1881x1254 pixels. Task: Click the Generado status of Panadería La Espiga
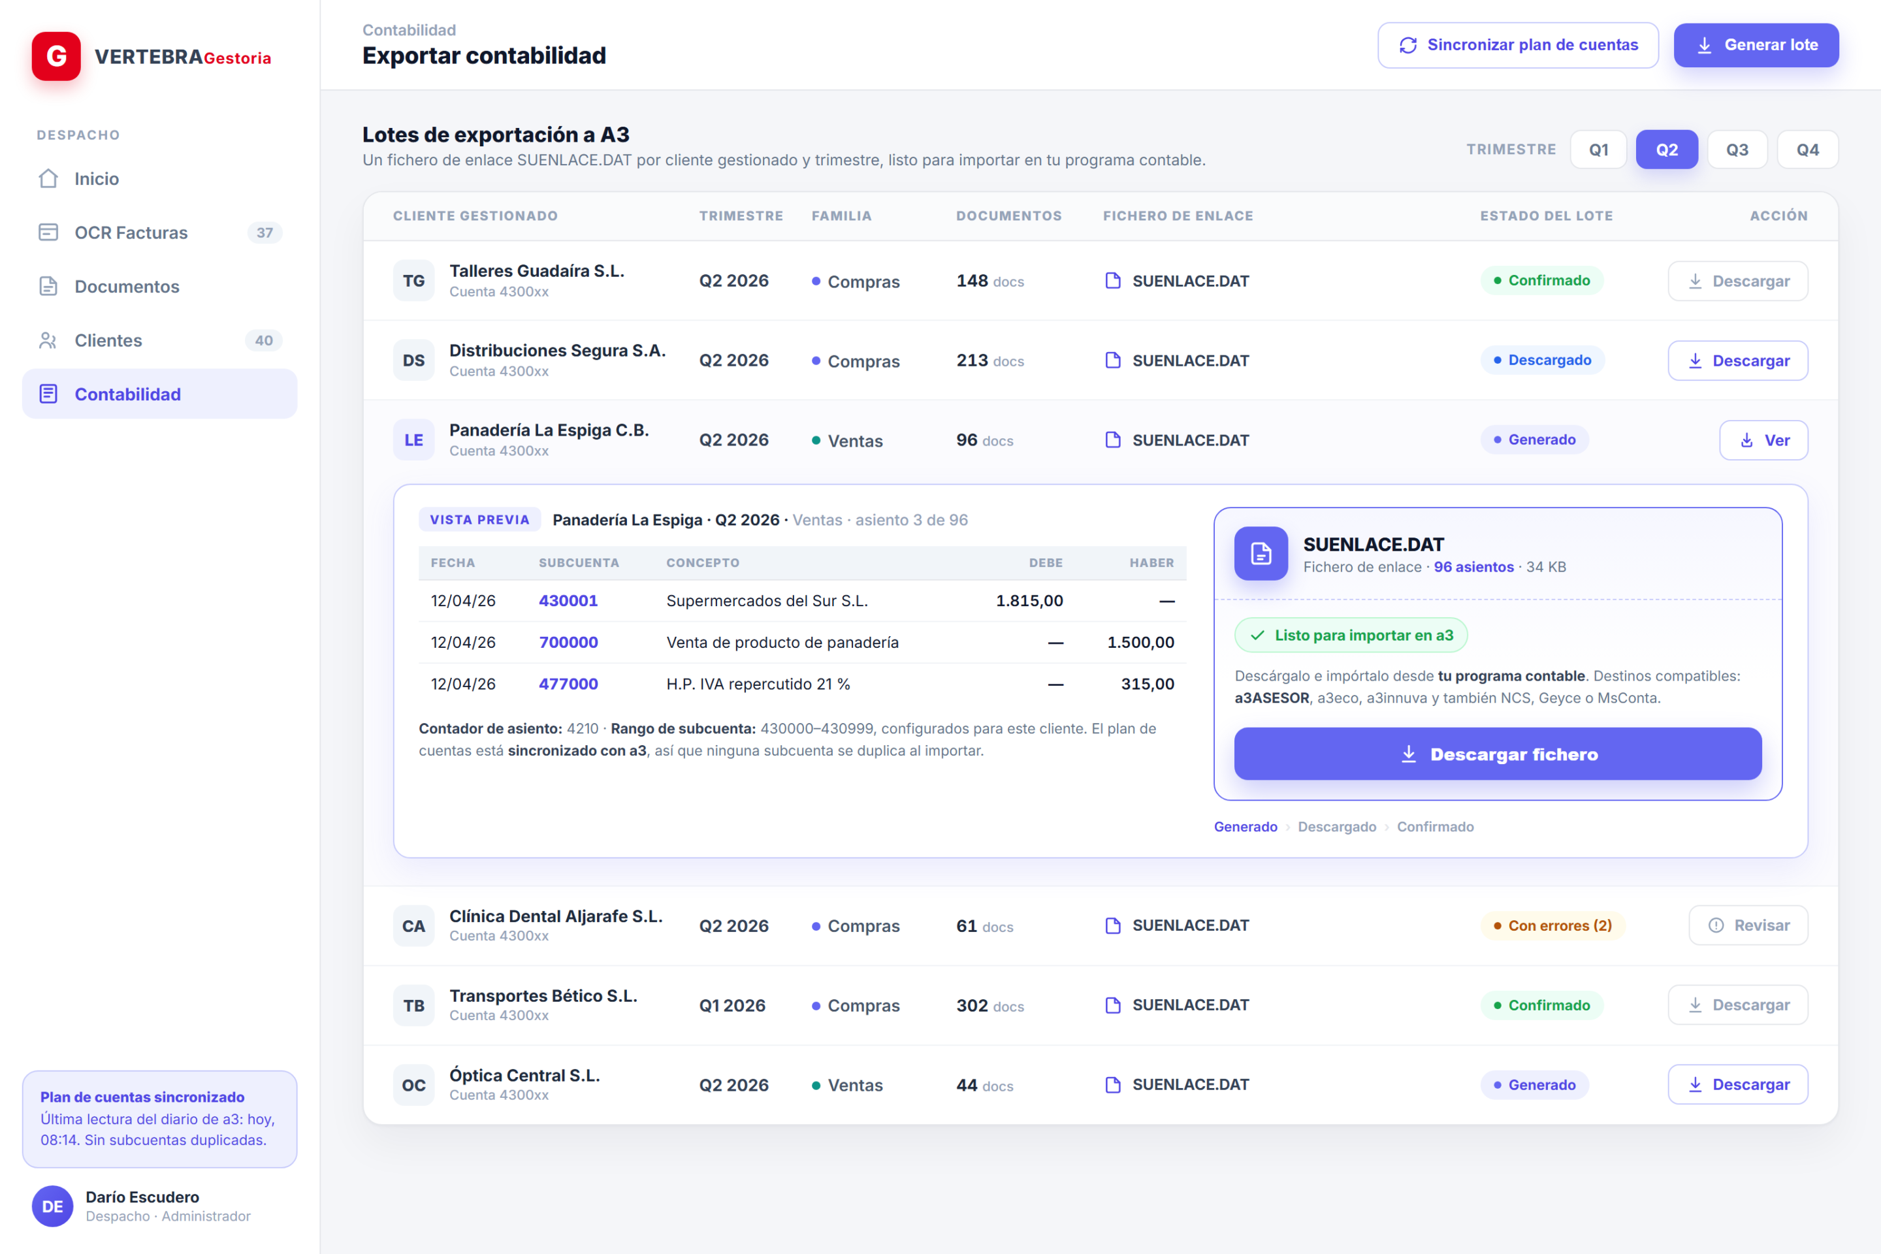(x=1534, y=440)
